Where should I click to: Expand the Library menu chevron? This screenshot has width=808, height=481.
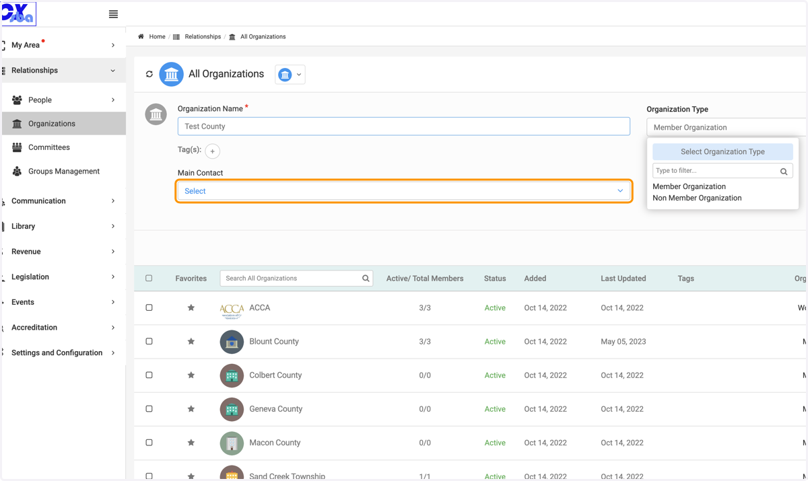click(112, 227)
